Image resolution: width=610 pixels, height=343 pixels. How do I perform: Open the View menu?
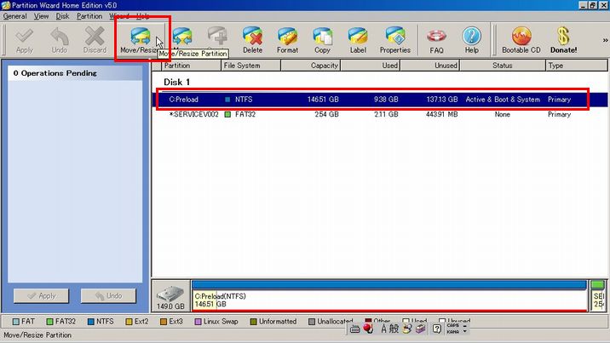click(41, 16)
